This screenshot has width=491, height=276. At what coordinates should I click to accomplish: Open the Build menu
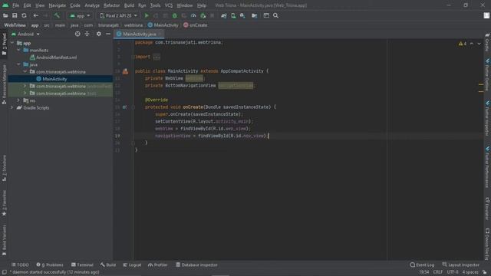coord(129,5)
